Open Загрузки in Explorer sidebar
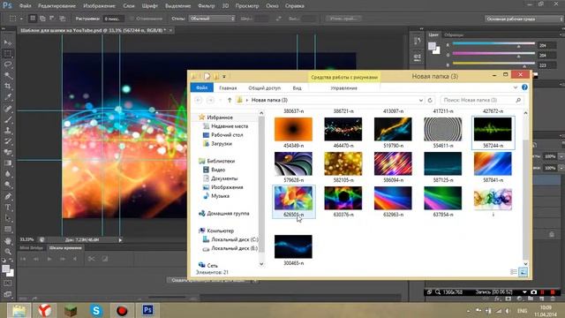The image size is (565, 318). pyautogui.click(x=222, y=143)
